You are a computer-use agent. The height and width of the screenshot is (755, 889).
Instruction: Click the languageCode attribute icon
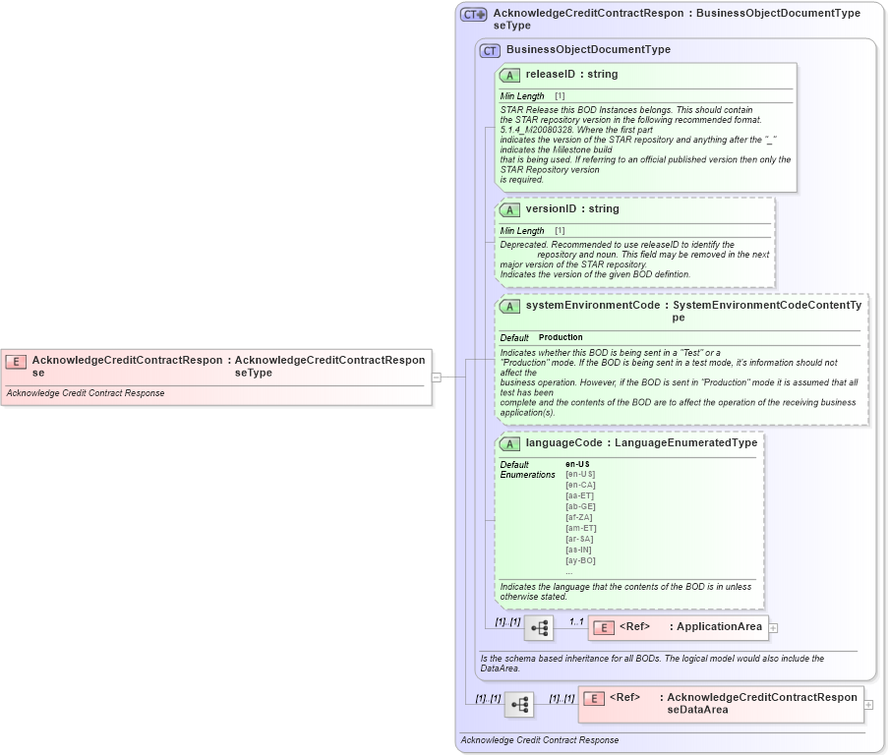click(x=509, y=443)
